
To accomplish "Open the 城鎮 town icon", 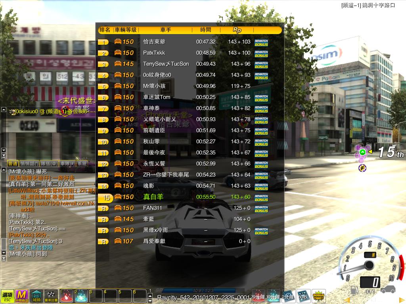I will point(36,296).
